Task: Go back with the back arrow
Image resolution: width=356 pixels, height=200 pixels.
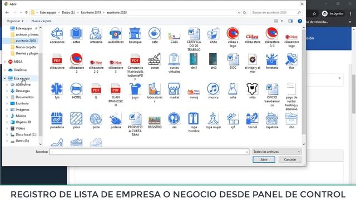Action: coord(7,12)
